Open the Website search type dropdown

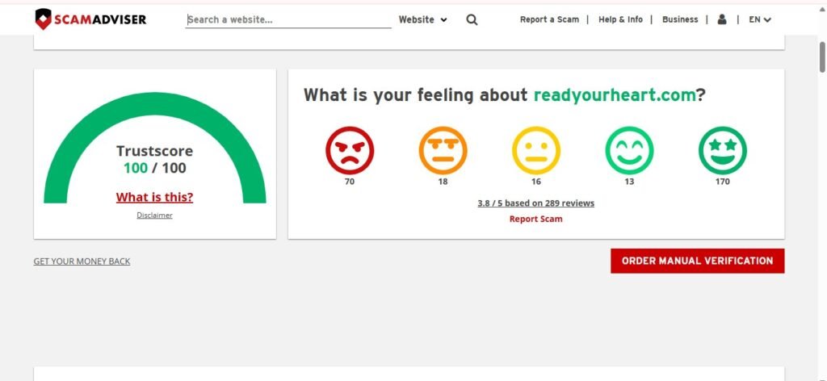423,19
